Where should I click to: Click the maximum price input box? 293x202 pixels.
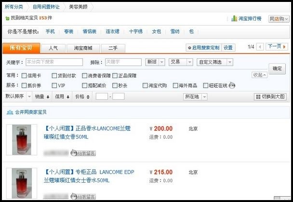tap(119, 96)
